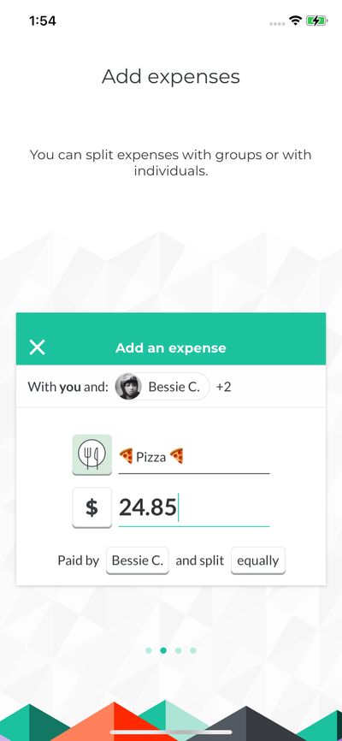Tap the Bessie C. participant chip

click(x=162, y=387)
